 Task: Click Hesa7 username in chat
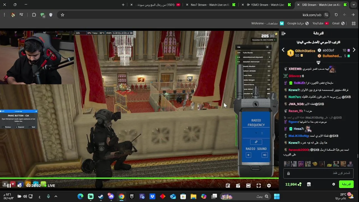click(x=299, y=129)
